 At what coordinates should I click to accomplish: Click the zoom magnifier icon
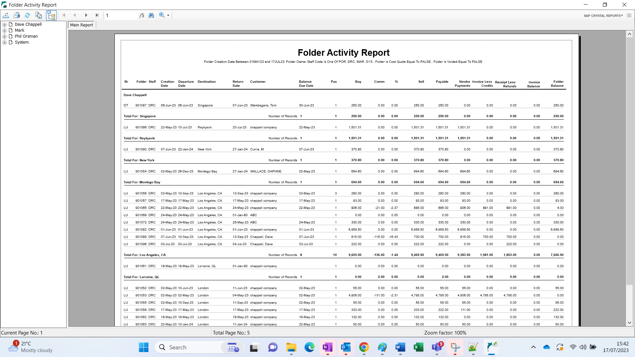162,15
